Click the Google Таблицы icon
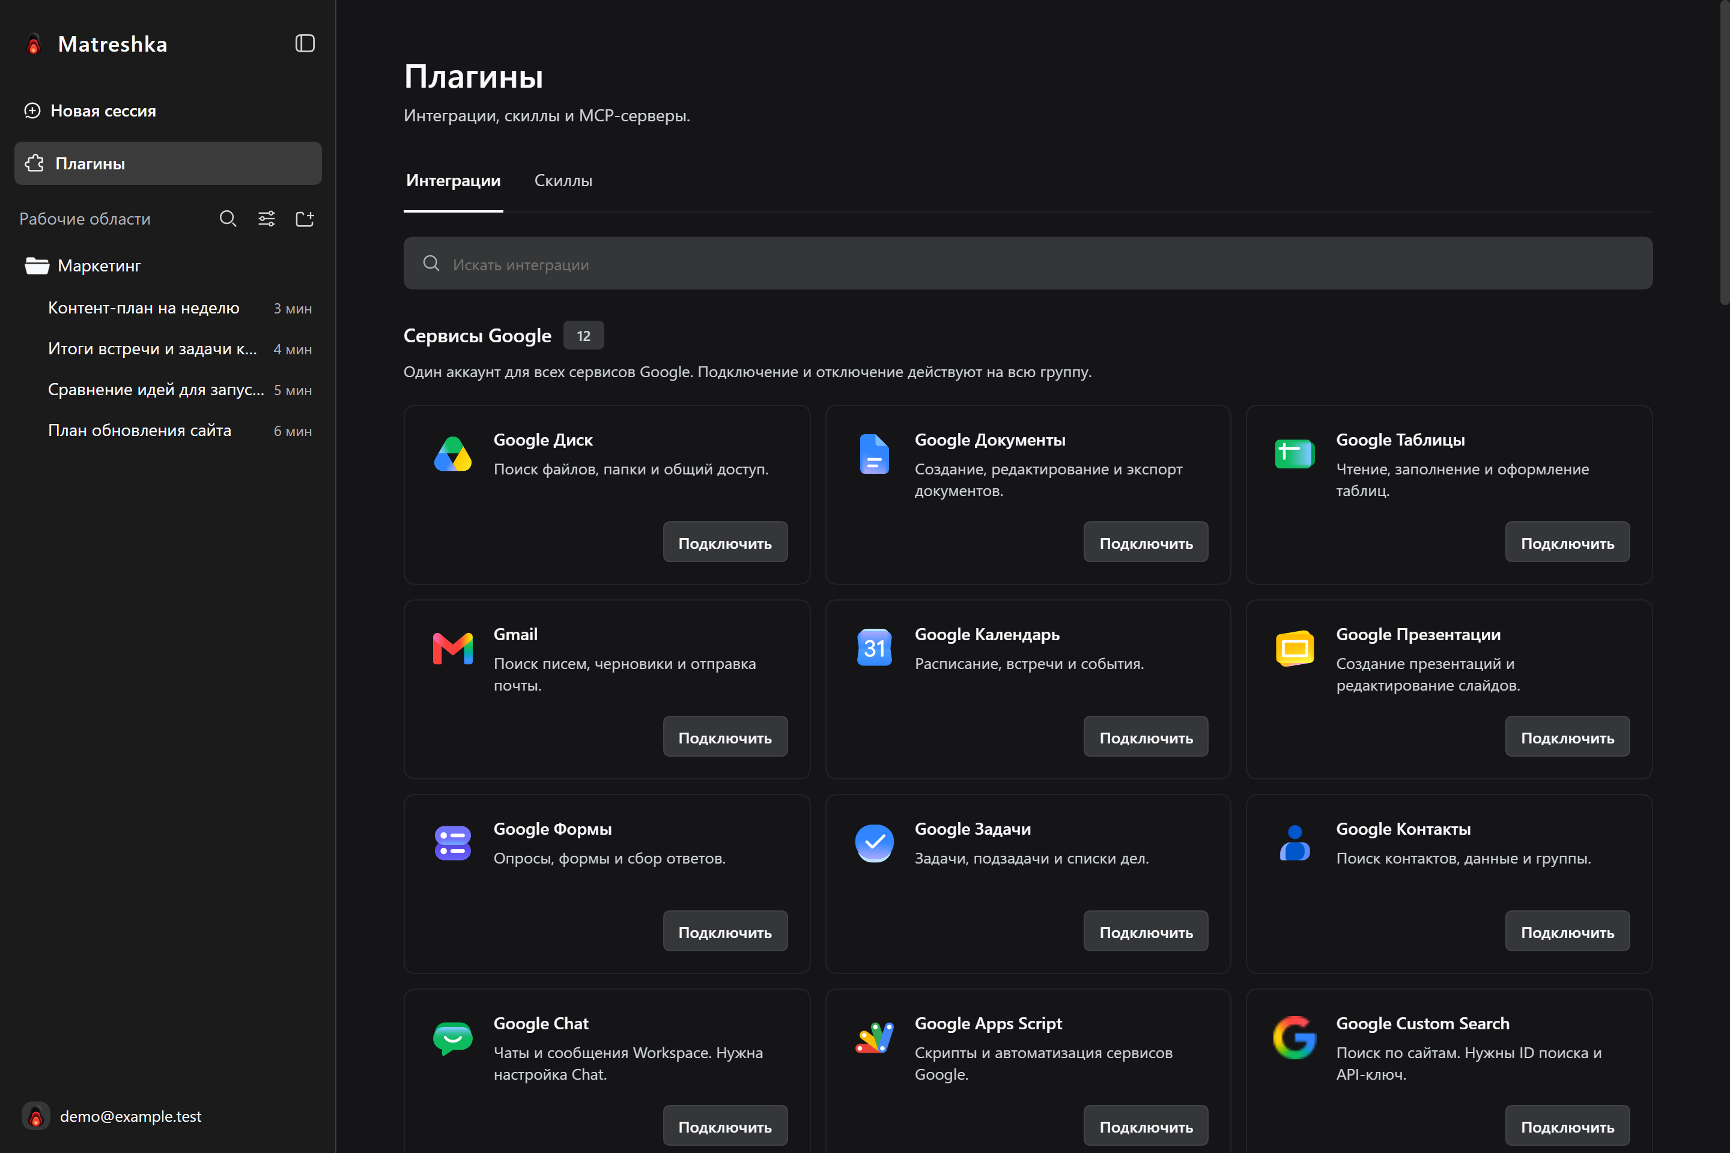 (1294, 454)
